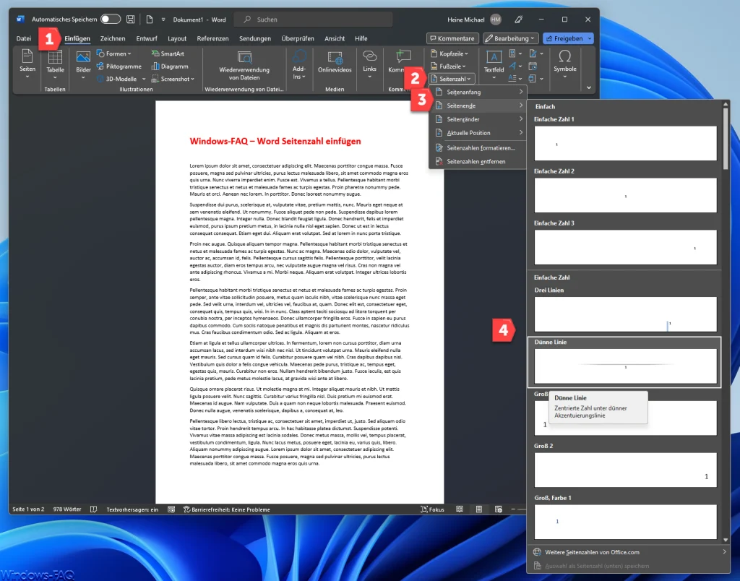Select the Einfache Zahl 3 preview

(x=625, y=247)
